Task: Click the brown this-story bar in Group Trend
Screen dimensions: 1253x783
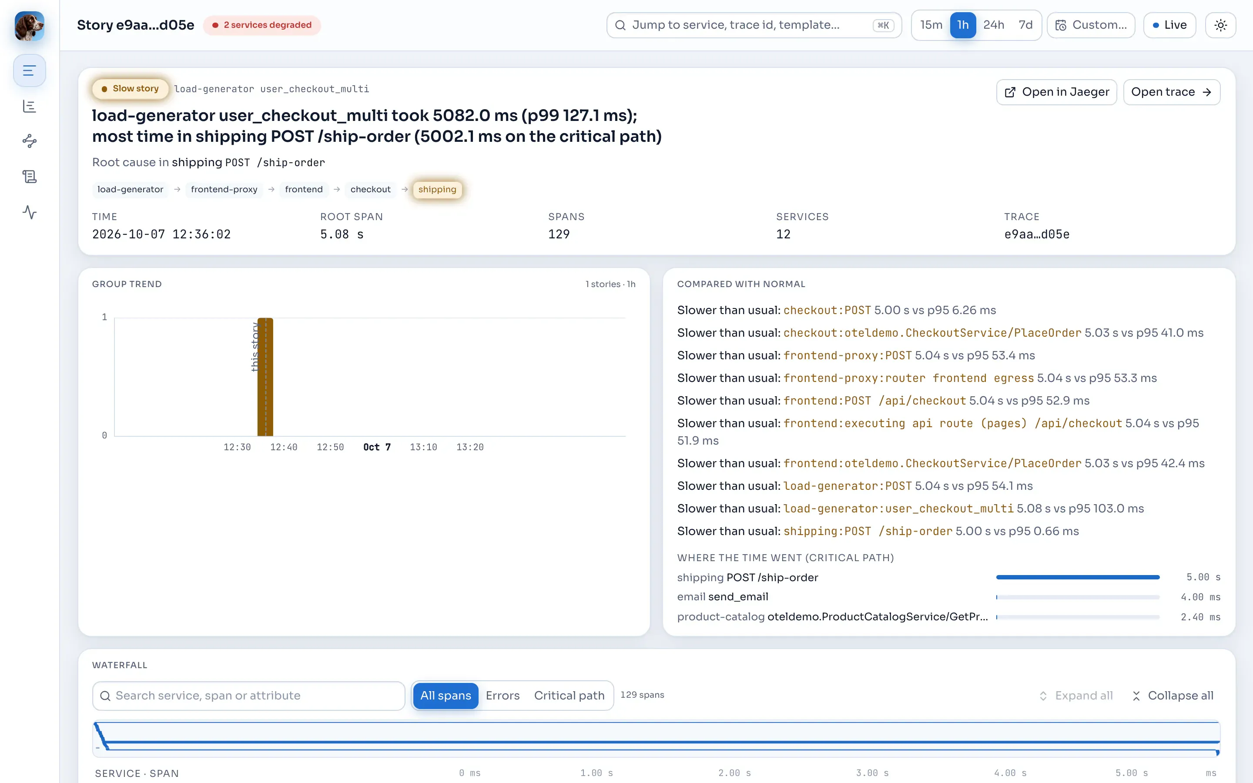Action: click(x=265, y=377)
